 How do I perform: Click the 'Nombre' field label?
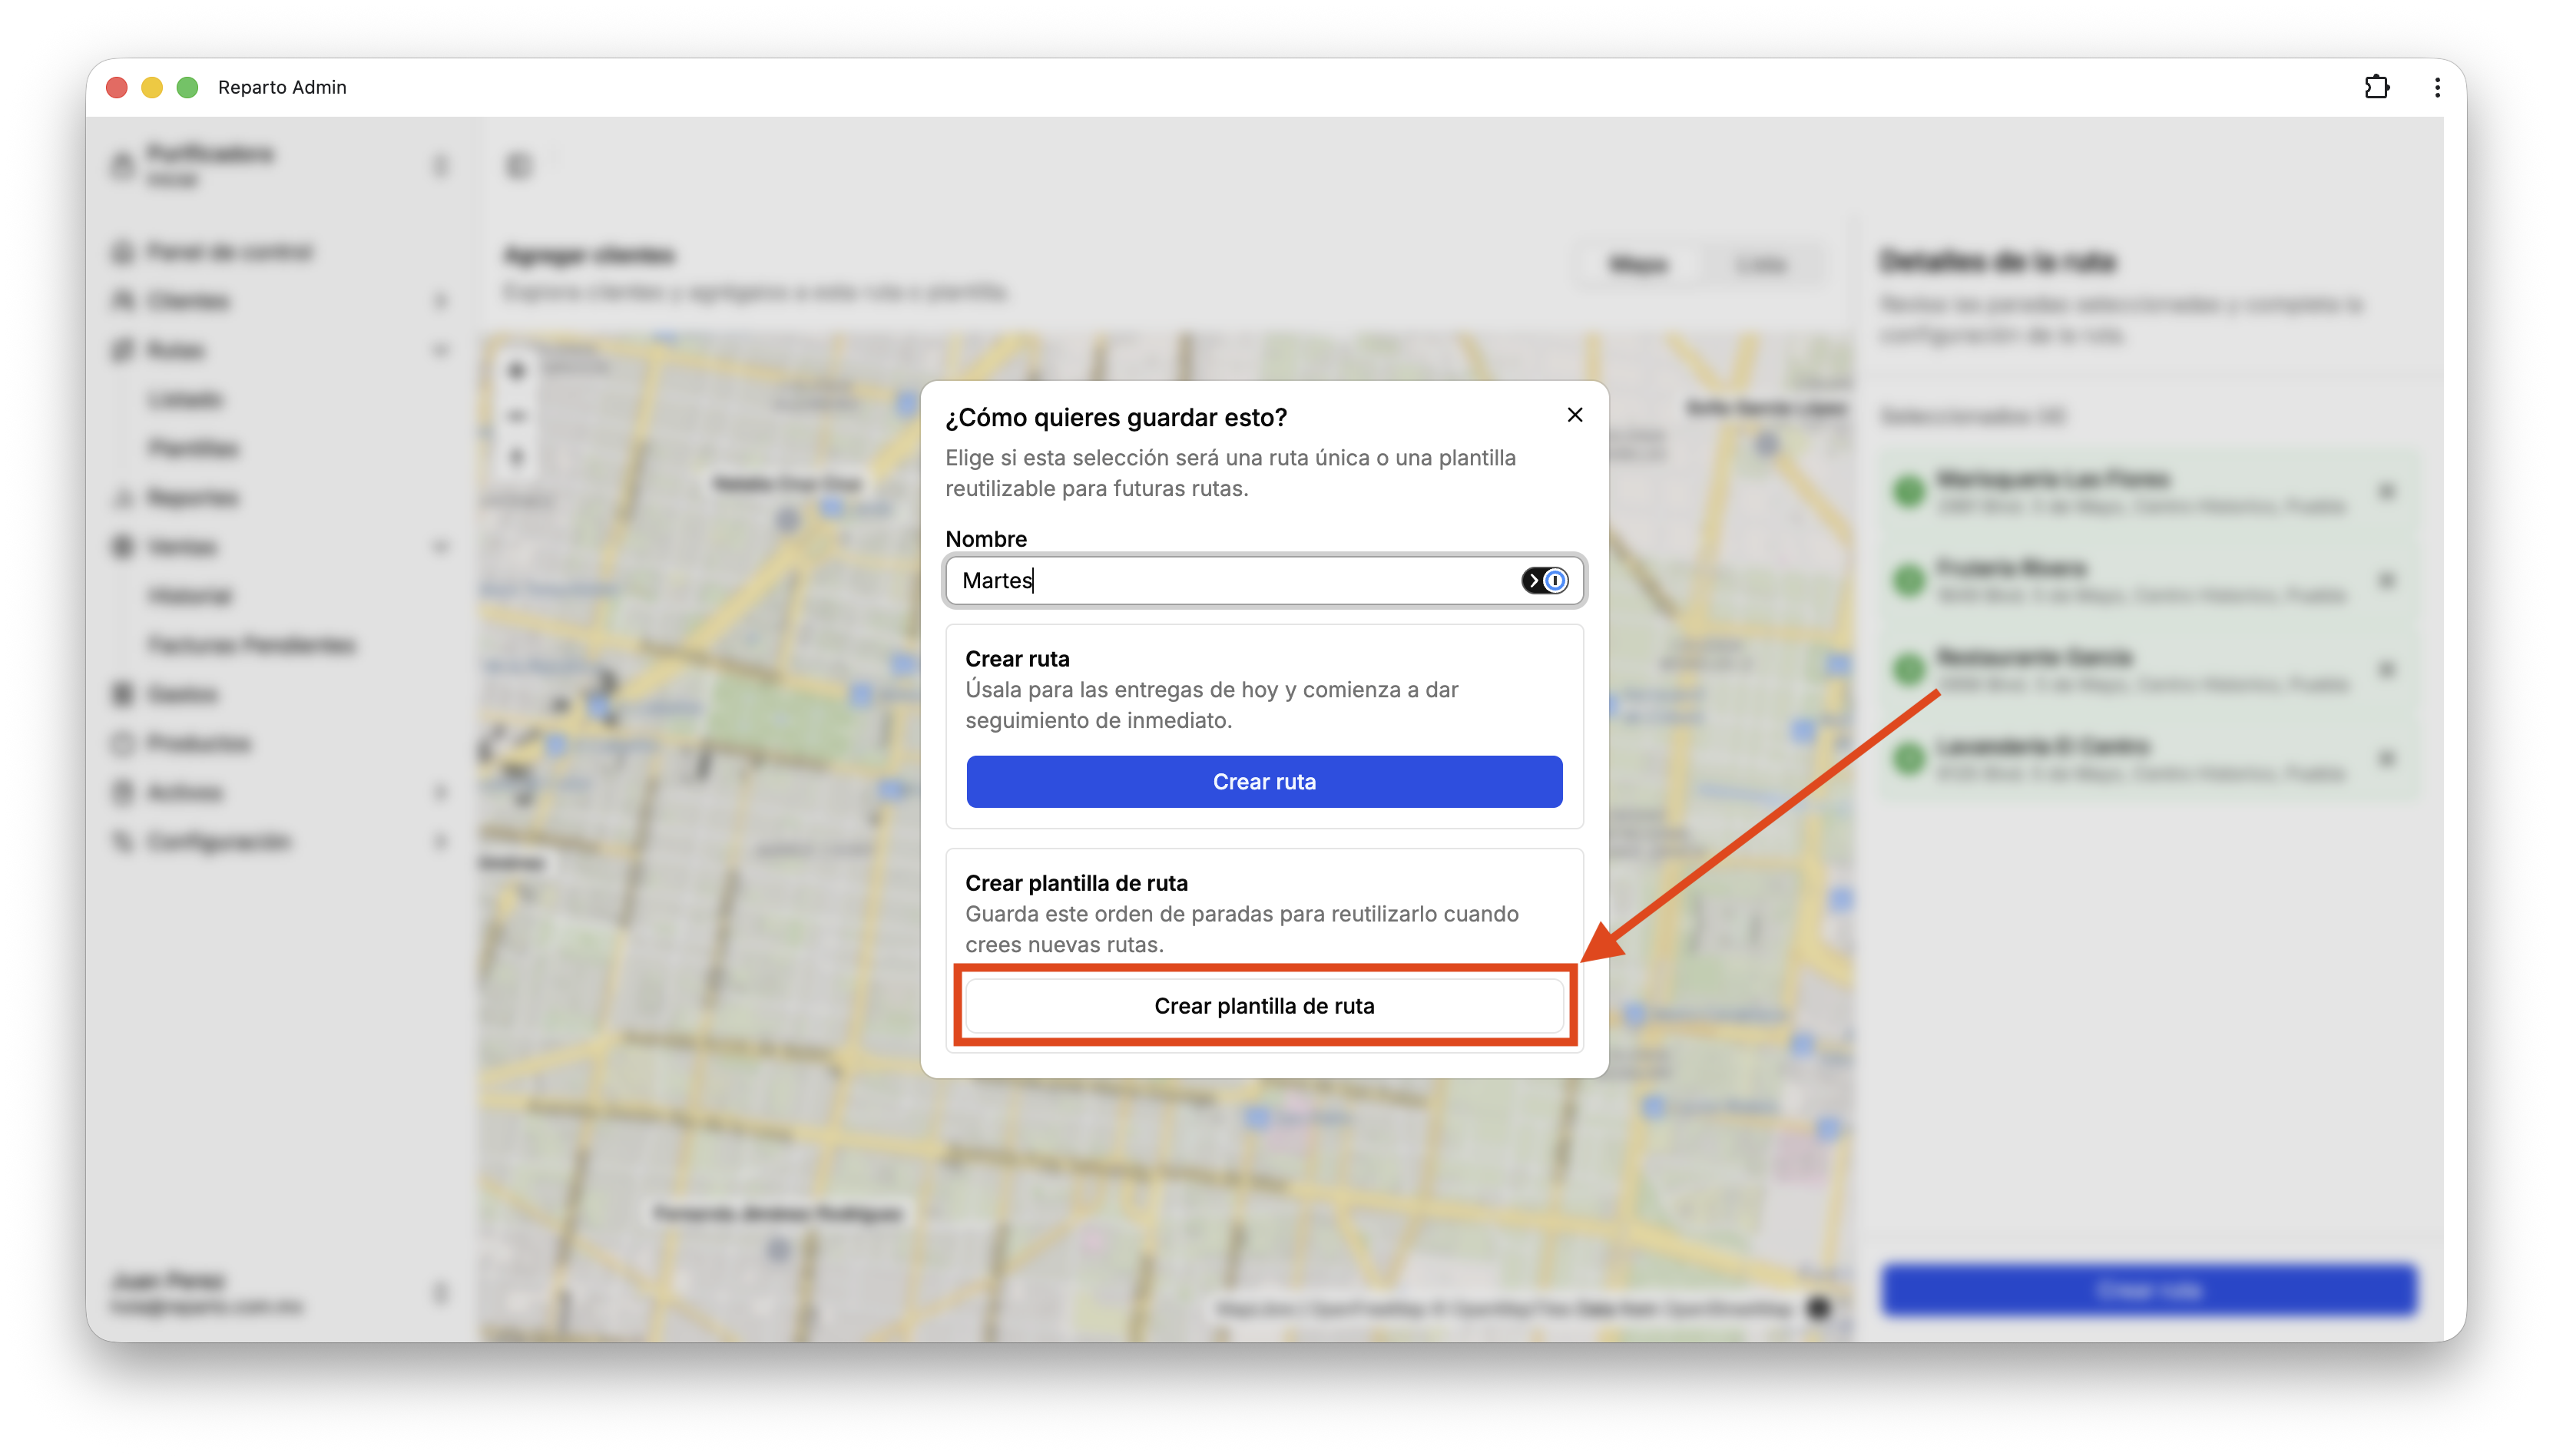[986, 538]
